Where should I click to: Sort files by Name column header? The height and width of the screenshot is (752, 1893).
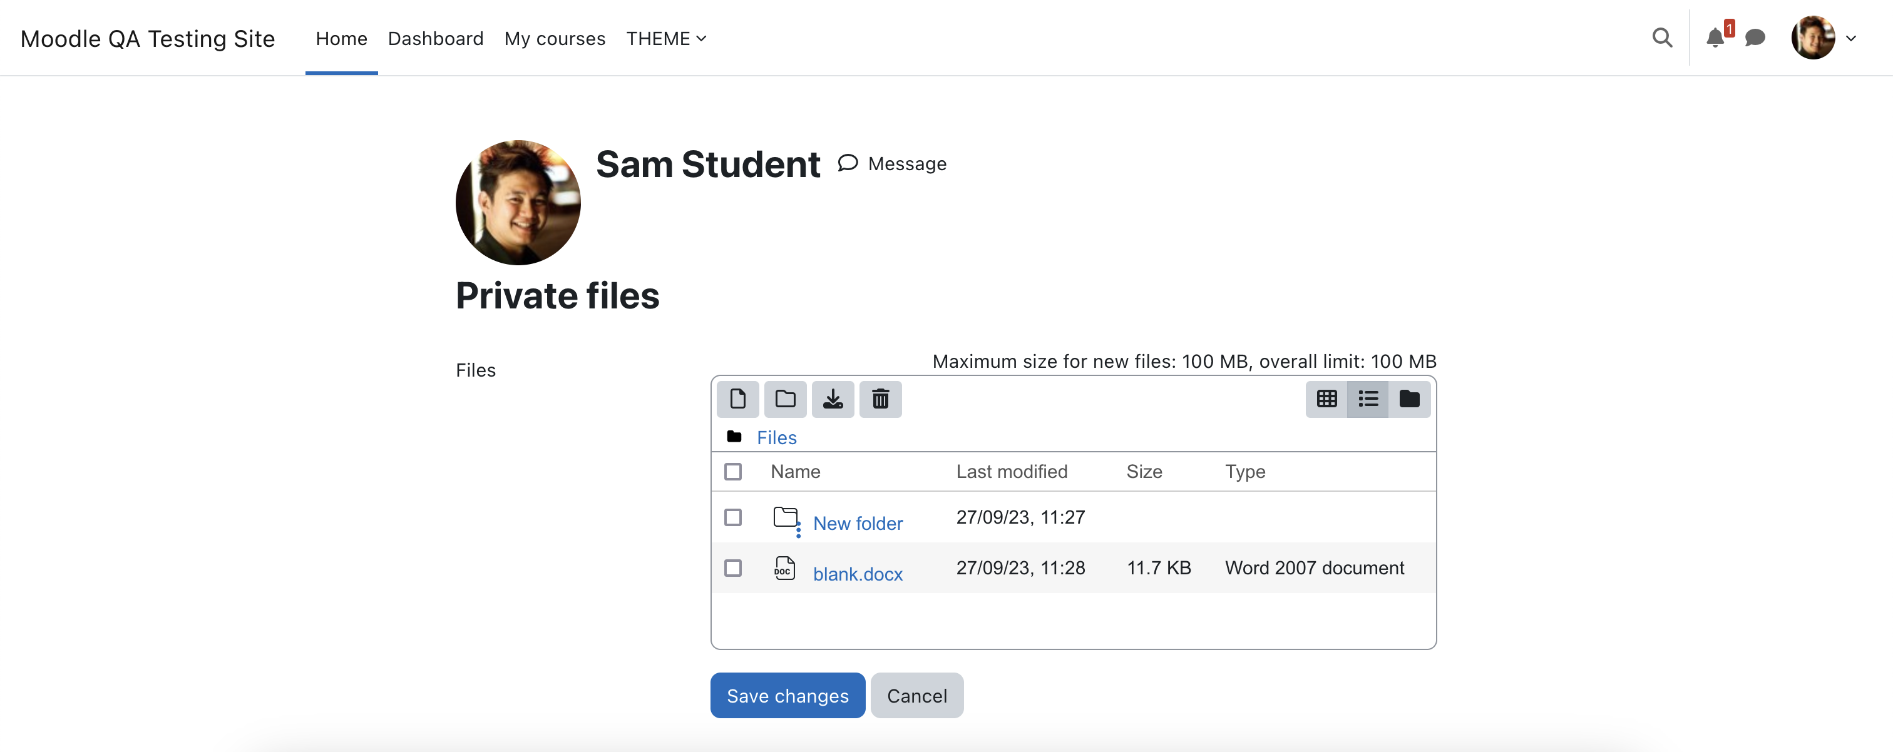[x=795, y=472]
